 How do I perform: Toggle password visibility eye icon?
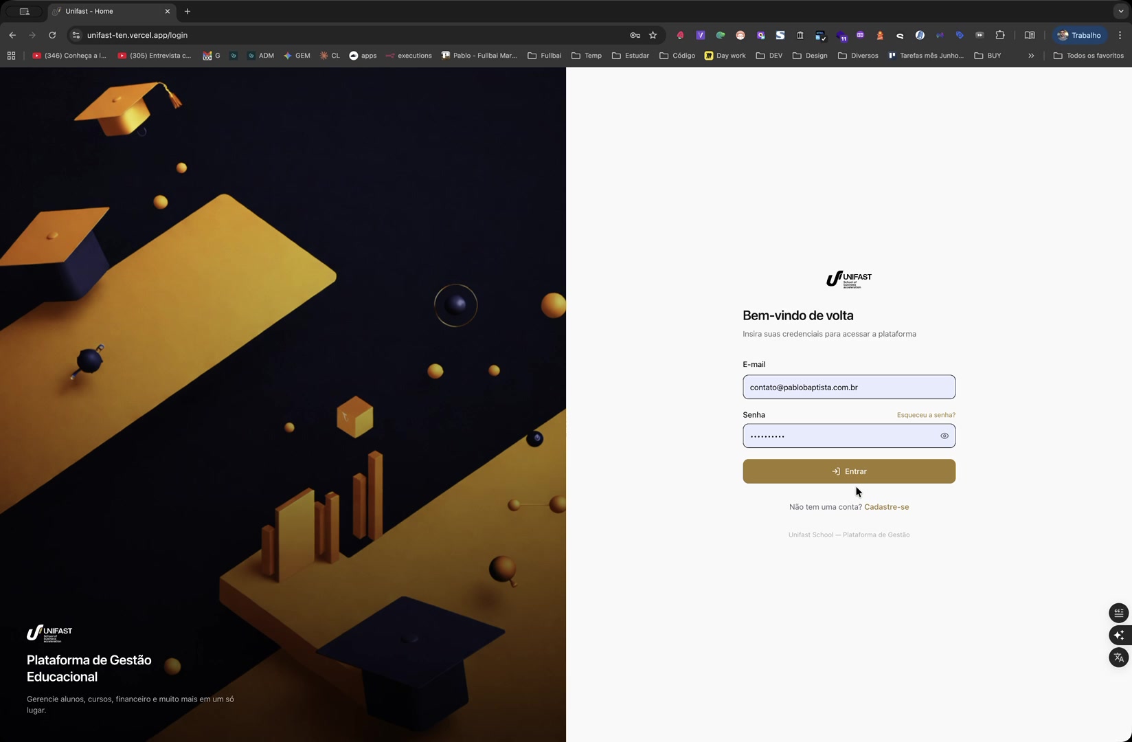coord(944,436)
